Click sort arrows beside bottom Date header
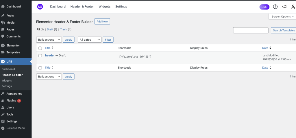Screen dimensions: 296x138 (270, 68)
